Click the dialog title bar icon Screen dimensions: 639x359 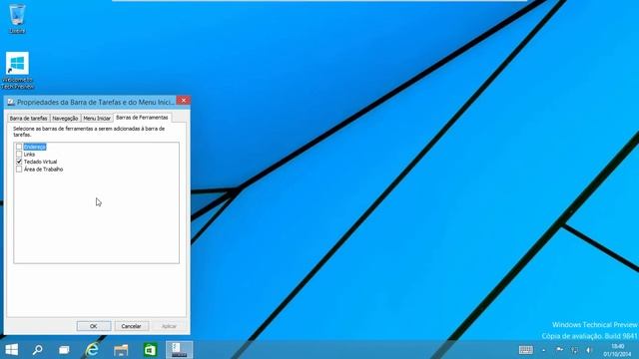pyautogui.click(x=11, y=102)
